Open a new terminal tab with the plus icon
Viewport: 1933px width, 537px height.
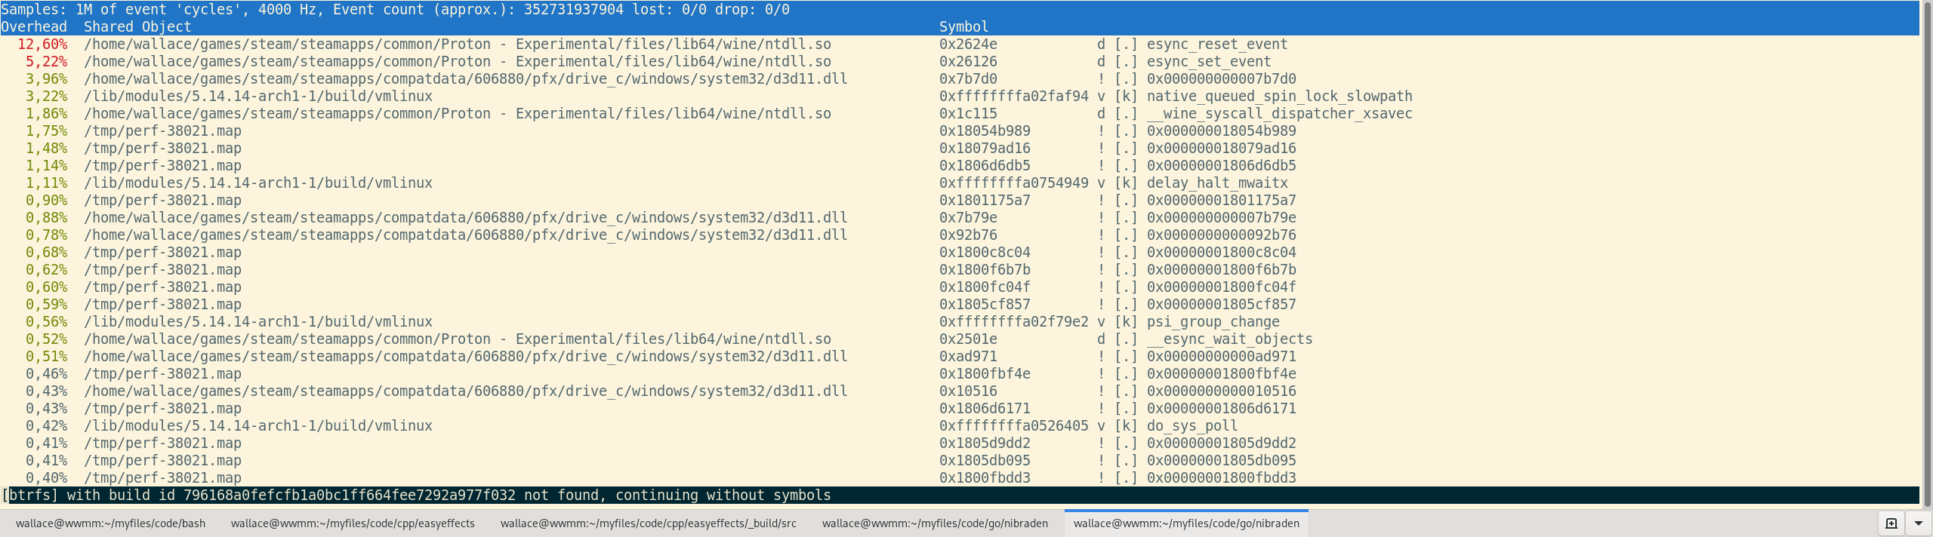point(1891,523)
